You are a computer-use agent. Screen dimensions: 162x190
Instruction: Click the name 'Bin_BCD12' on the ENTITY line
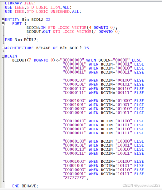coord(32,19)
